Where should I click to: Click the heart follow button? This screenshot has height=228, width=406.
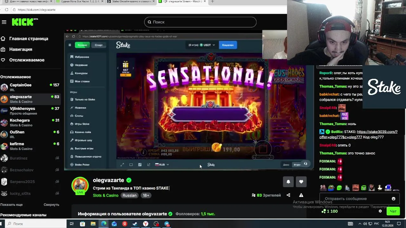(301, 182)
